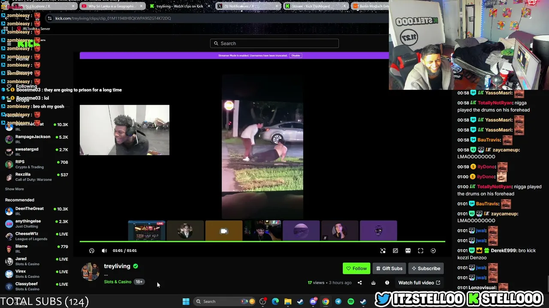Click the IRLToolkit Server bookmark

33,29
